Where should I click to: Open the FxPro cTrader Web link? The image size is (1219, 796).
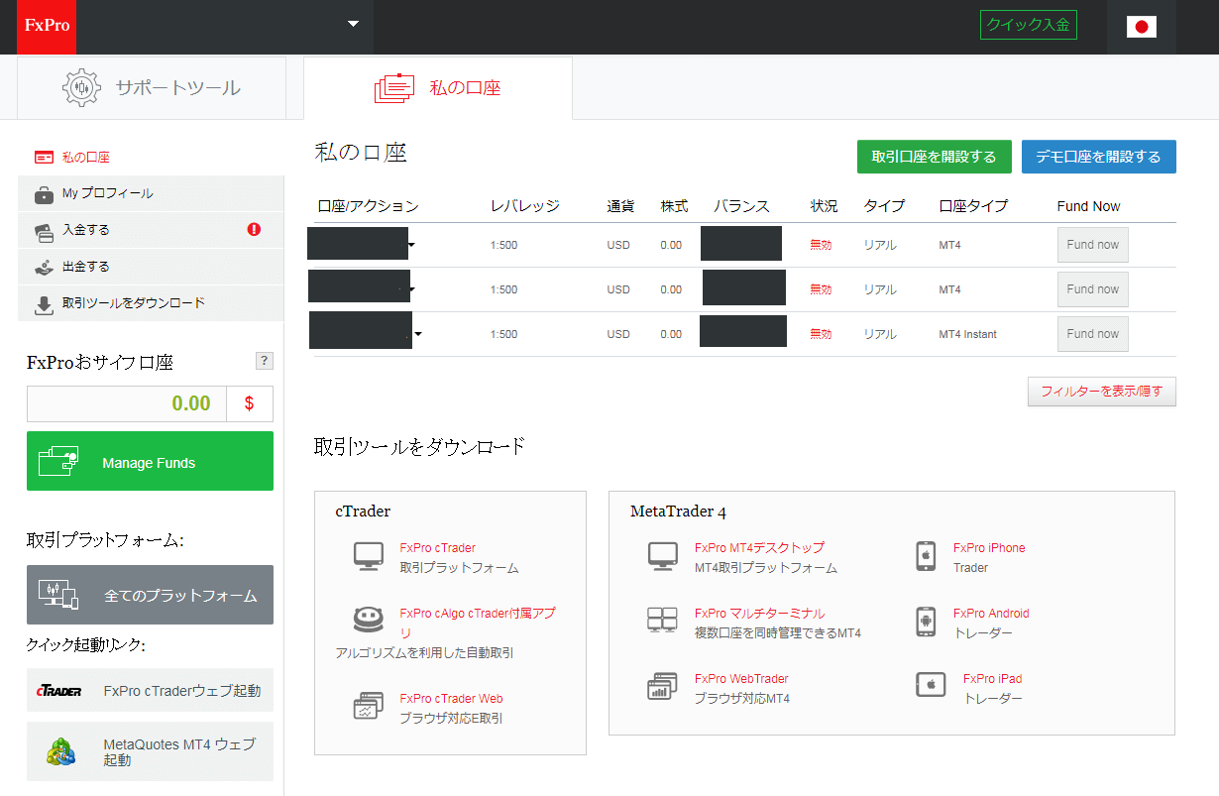(451, 699)
